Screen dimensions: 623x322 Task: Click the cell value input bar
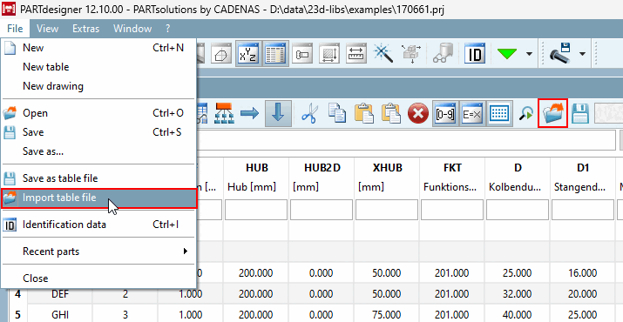tap(406, 141)
